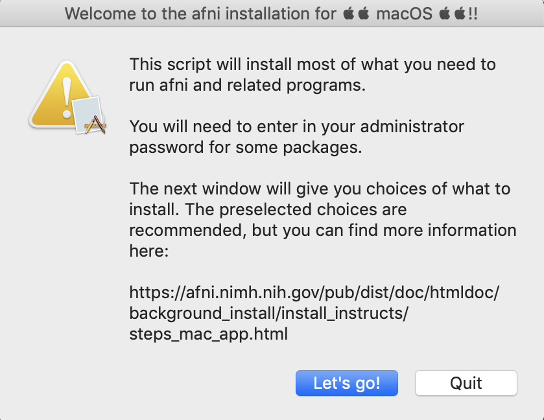Click the "background_install/install_instructs/" URL line

click(269, 314)
